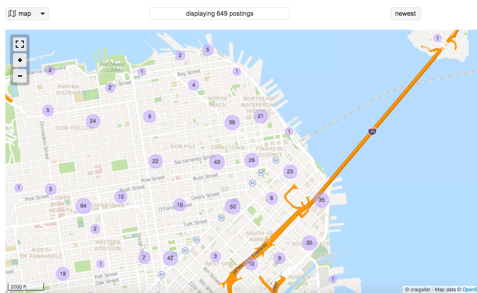Select the 43 postings cluster in Chinatown

point(217,162)
